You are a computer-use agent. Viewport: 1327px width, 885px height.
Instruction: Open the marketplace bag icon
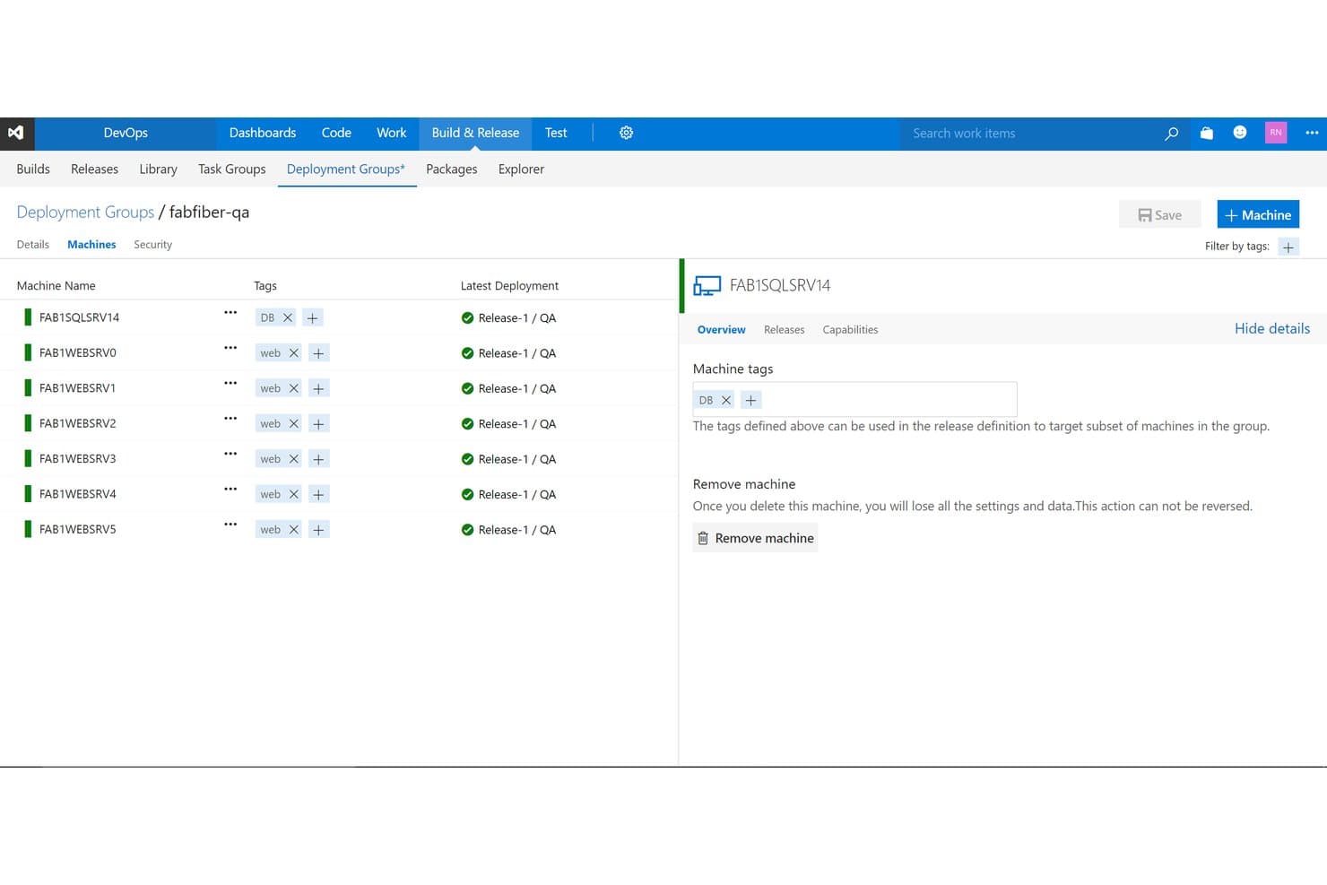coord(1207,133)
